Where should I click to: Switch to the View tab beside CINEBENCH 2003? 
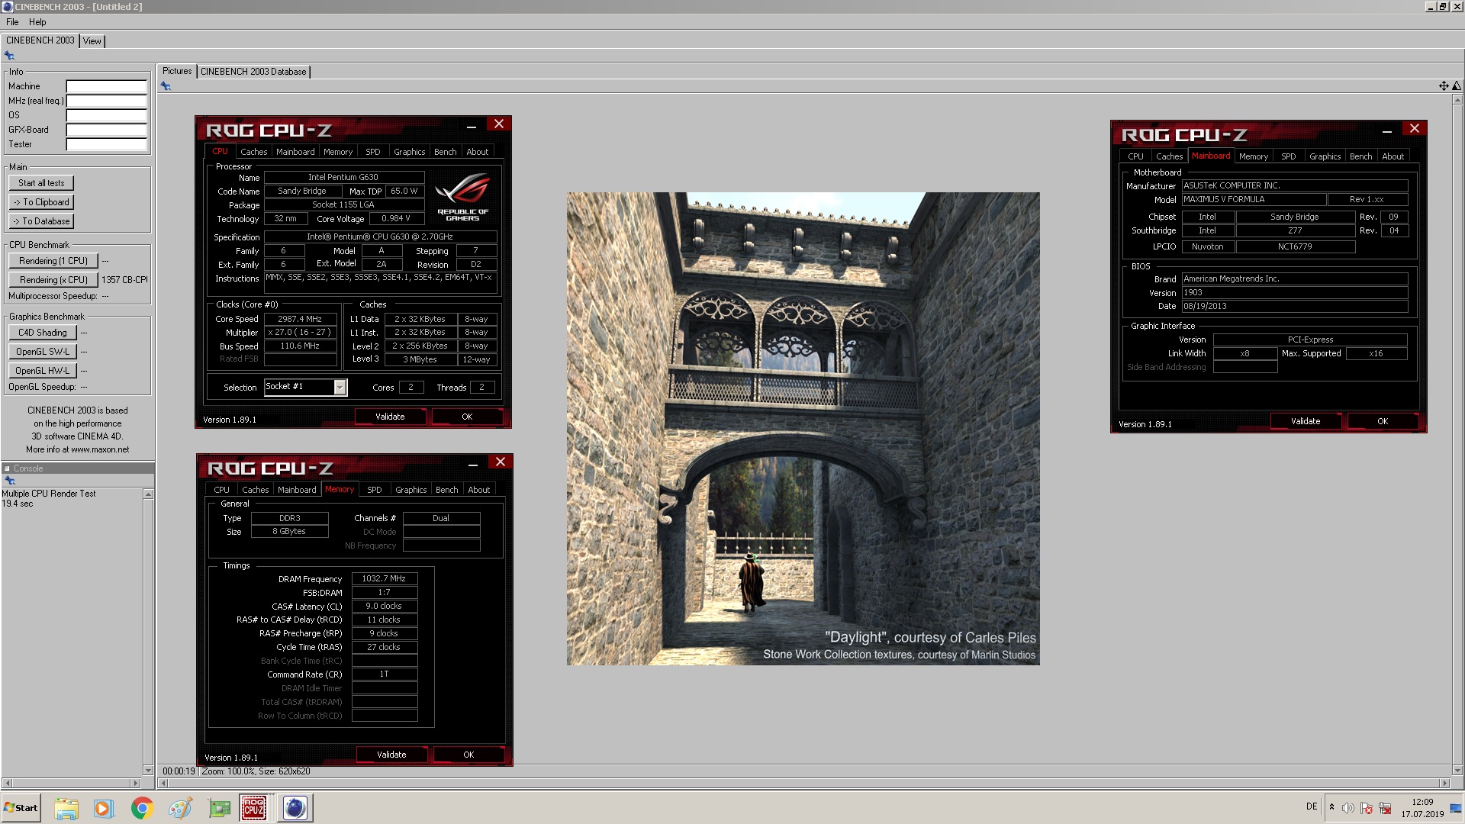point(92,41)
